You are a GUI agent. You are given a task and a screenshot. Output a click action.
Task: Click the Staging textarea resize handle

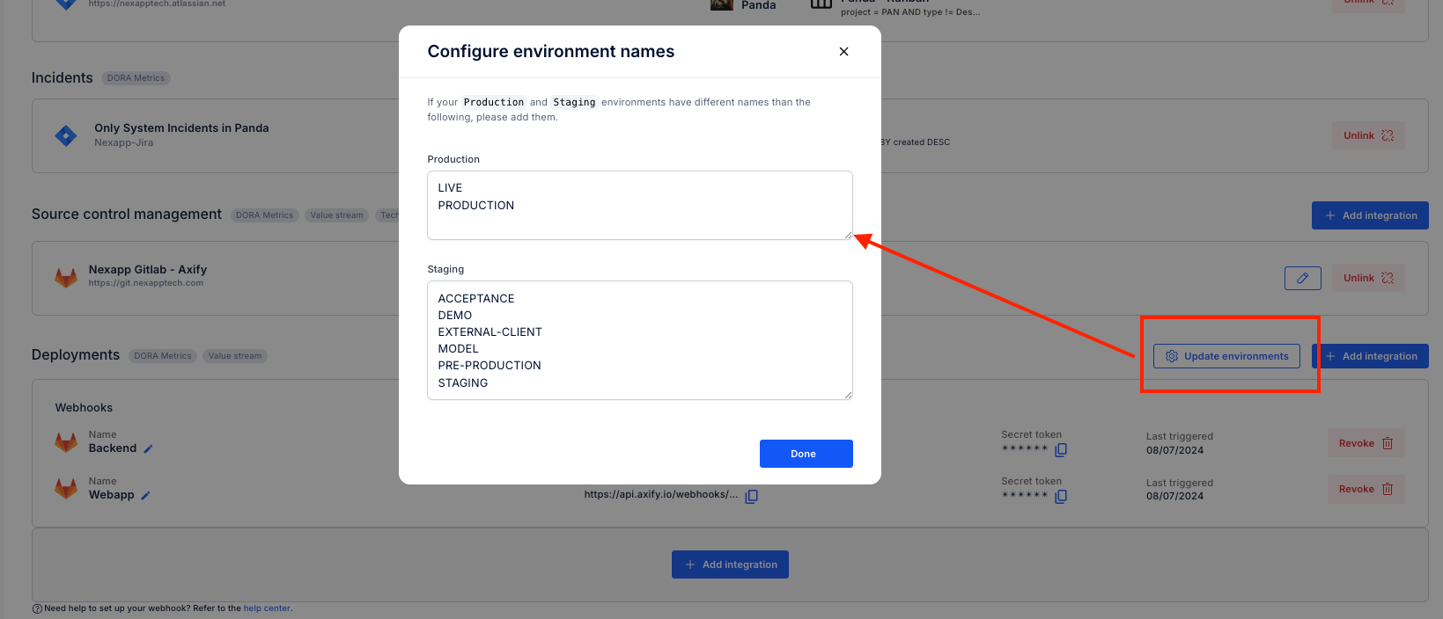coord(848,395)
